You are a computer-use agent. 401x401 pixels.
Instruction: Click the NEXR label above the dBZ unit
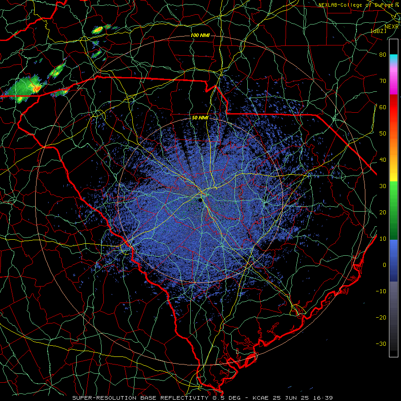point(392,27)
